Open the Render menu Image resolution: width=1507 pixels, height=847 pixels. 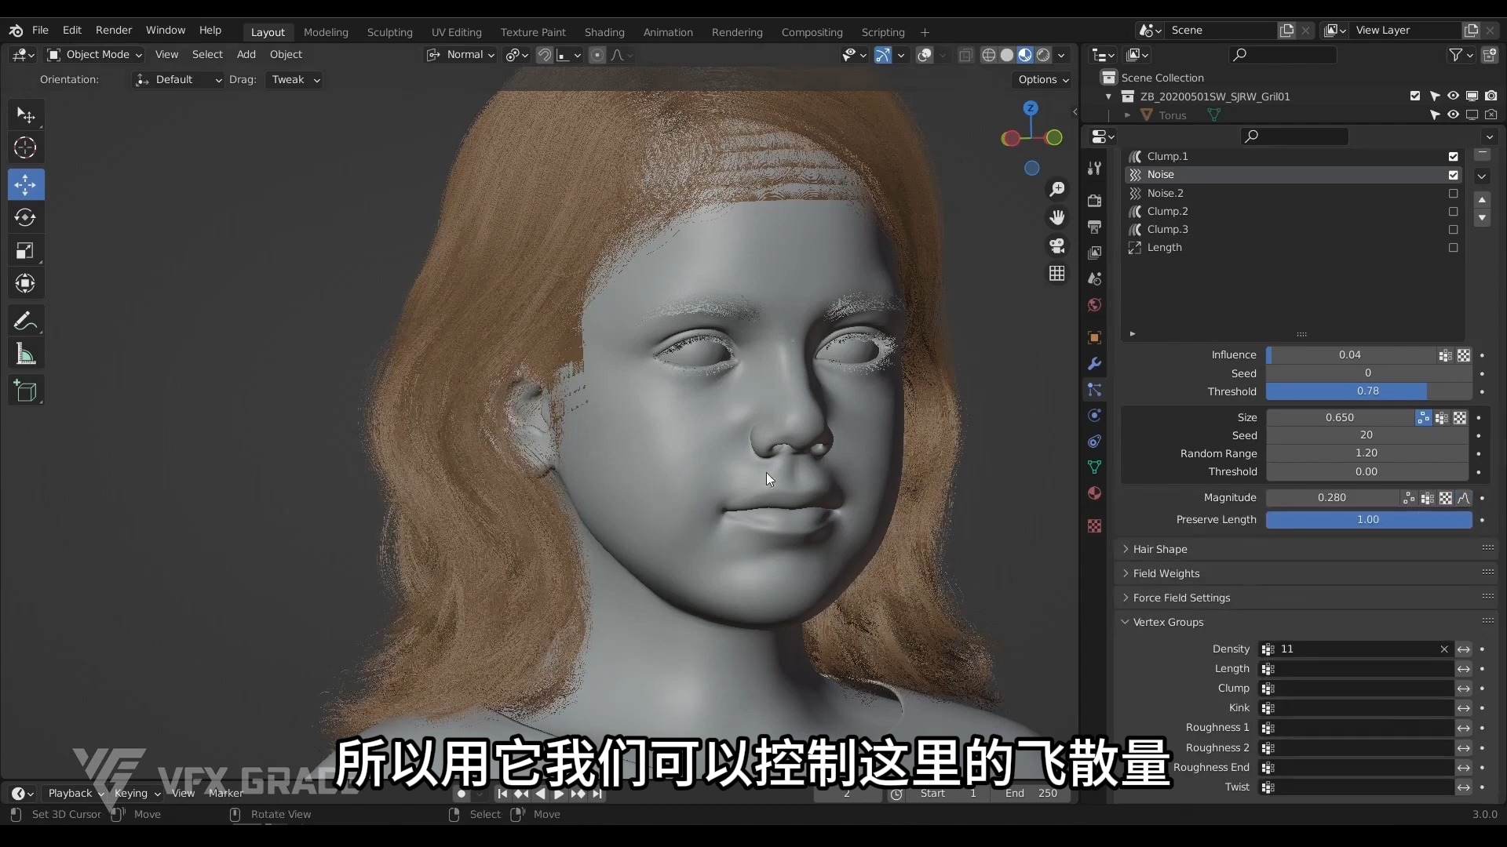114,30
